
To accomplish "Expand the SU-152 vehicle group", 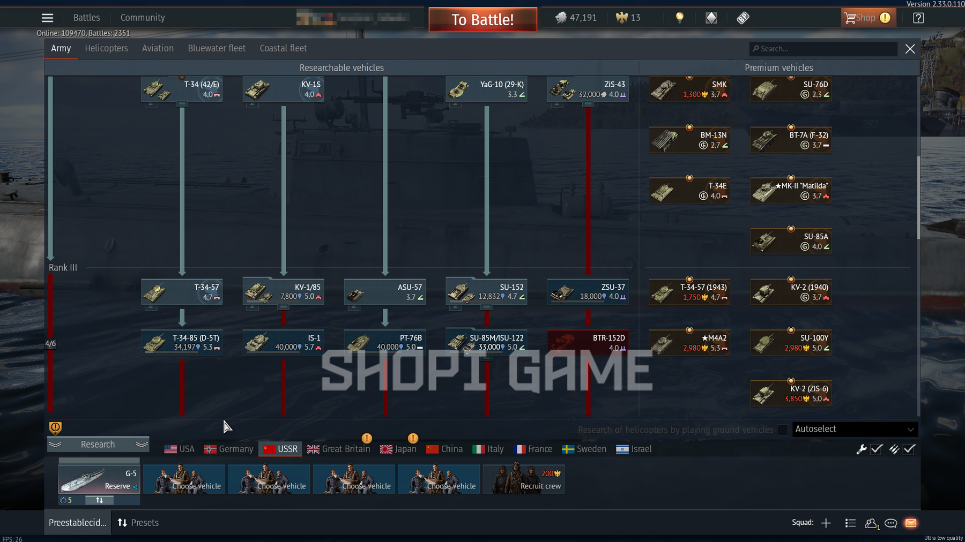I will [486, 307].
